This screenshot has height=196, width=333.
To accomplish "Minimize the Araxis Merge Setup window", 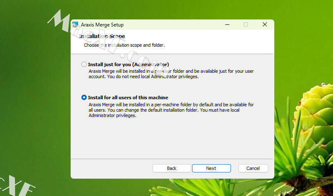I will 227,25.
